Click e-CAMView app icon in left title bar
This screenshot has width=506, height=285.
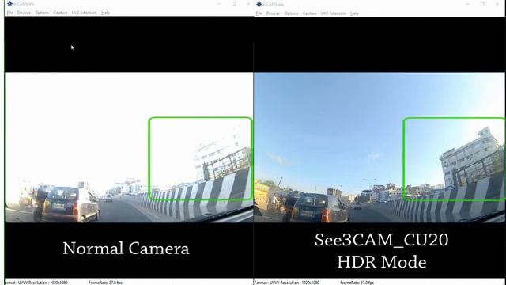pos(9,4)
